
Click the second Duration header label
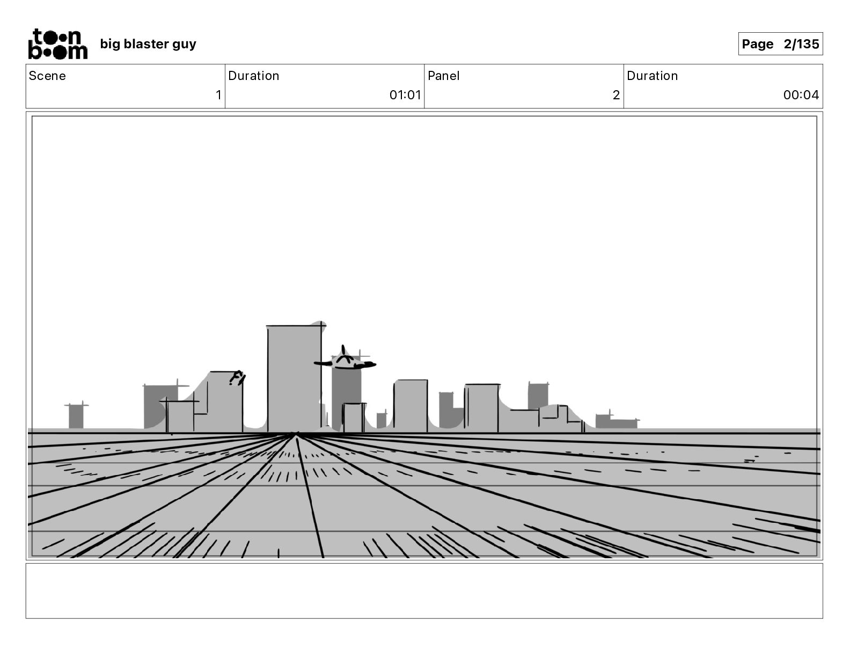click(x=653, y=76)
